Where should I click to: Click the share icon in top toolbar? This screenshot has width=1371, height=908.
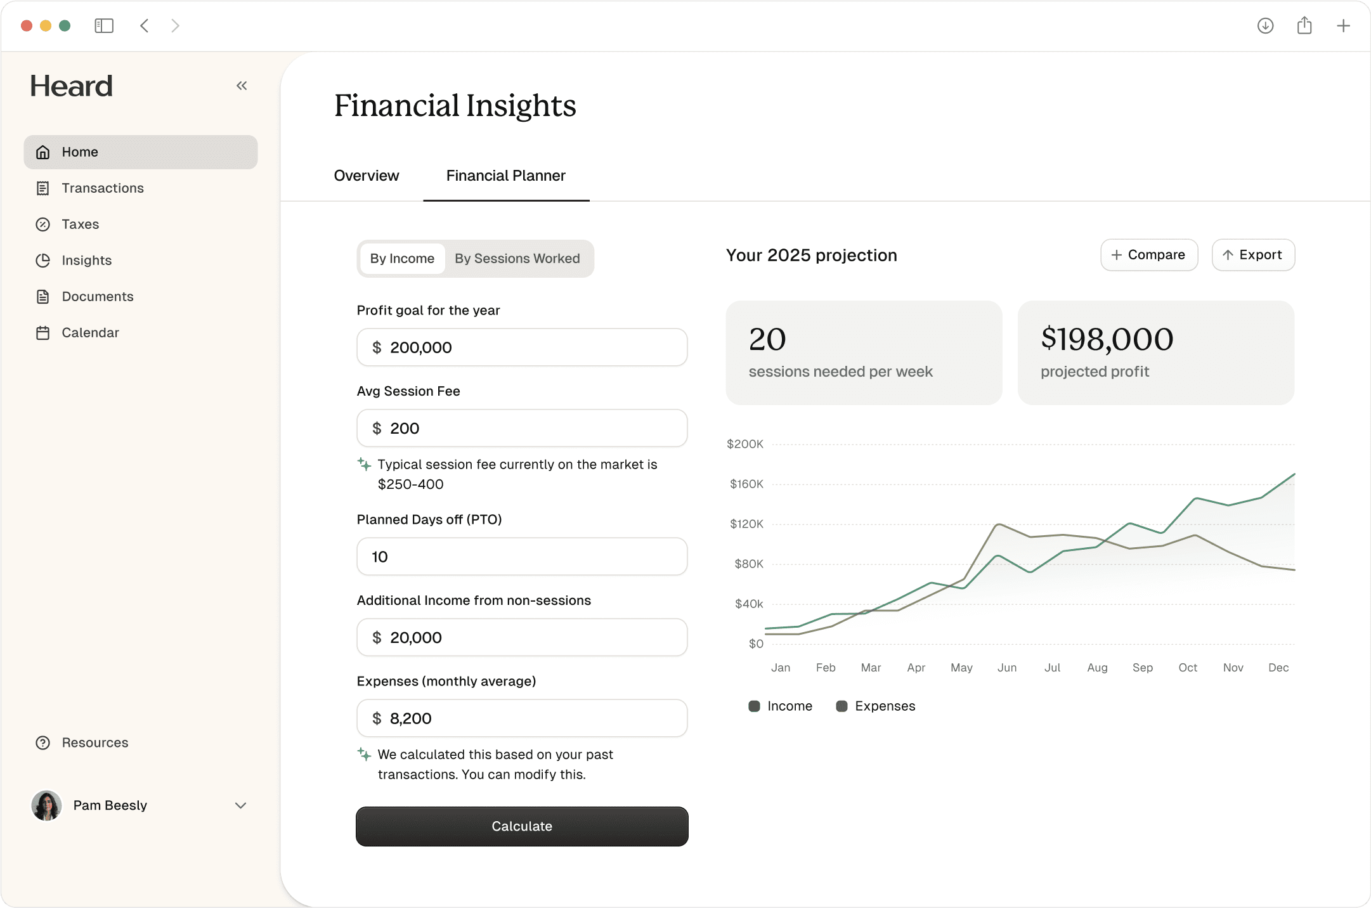point(1304,26)
